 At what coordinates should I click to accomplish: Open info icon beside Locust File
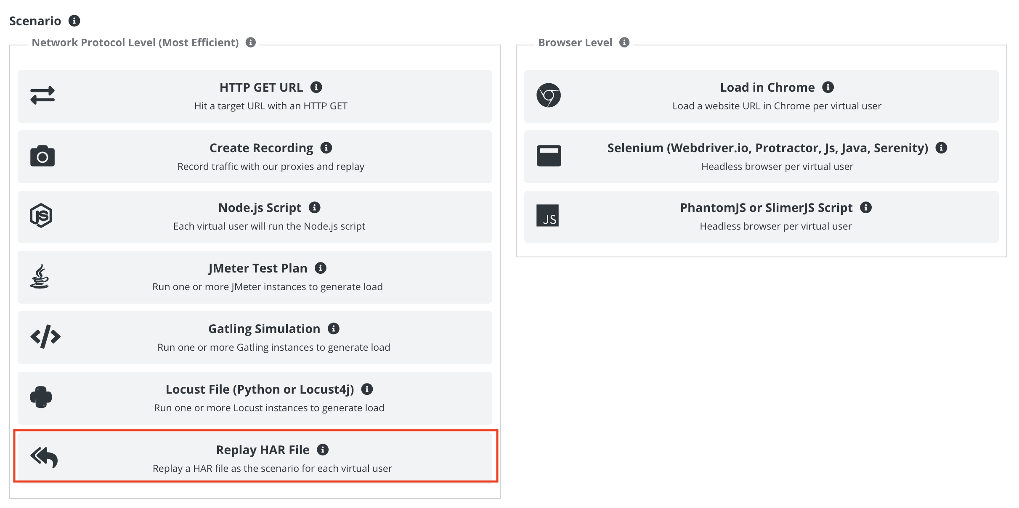point(367,389)
